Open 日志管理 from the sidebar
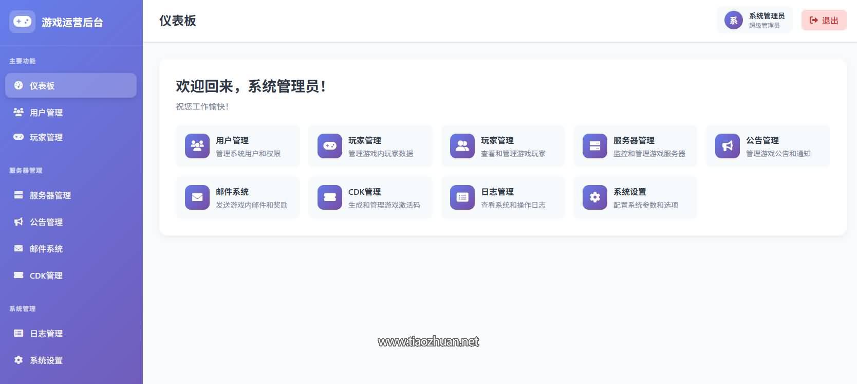Image resolution: width=857 pixels, height=384 pixels. (x=46, y=334)
